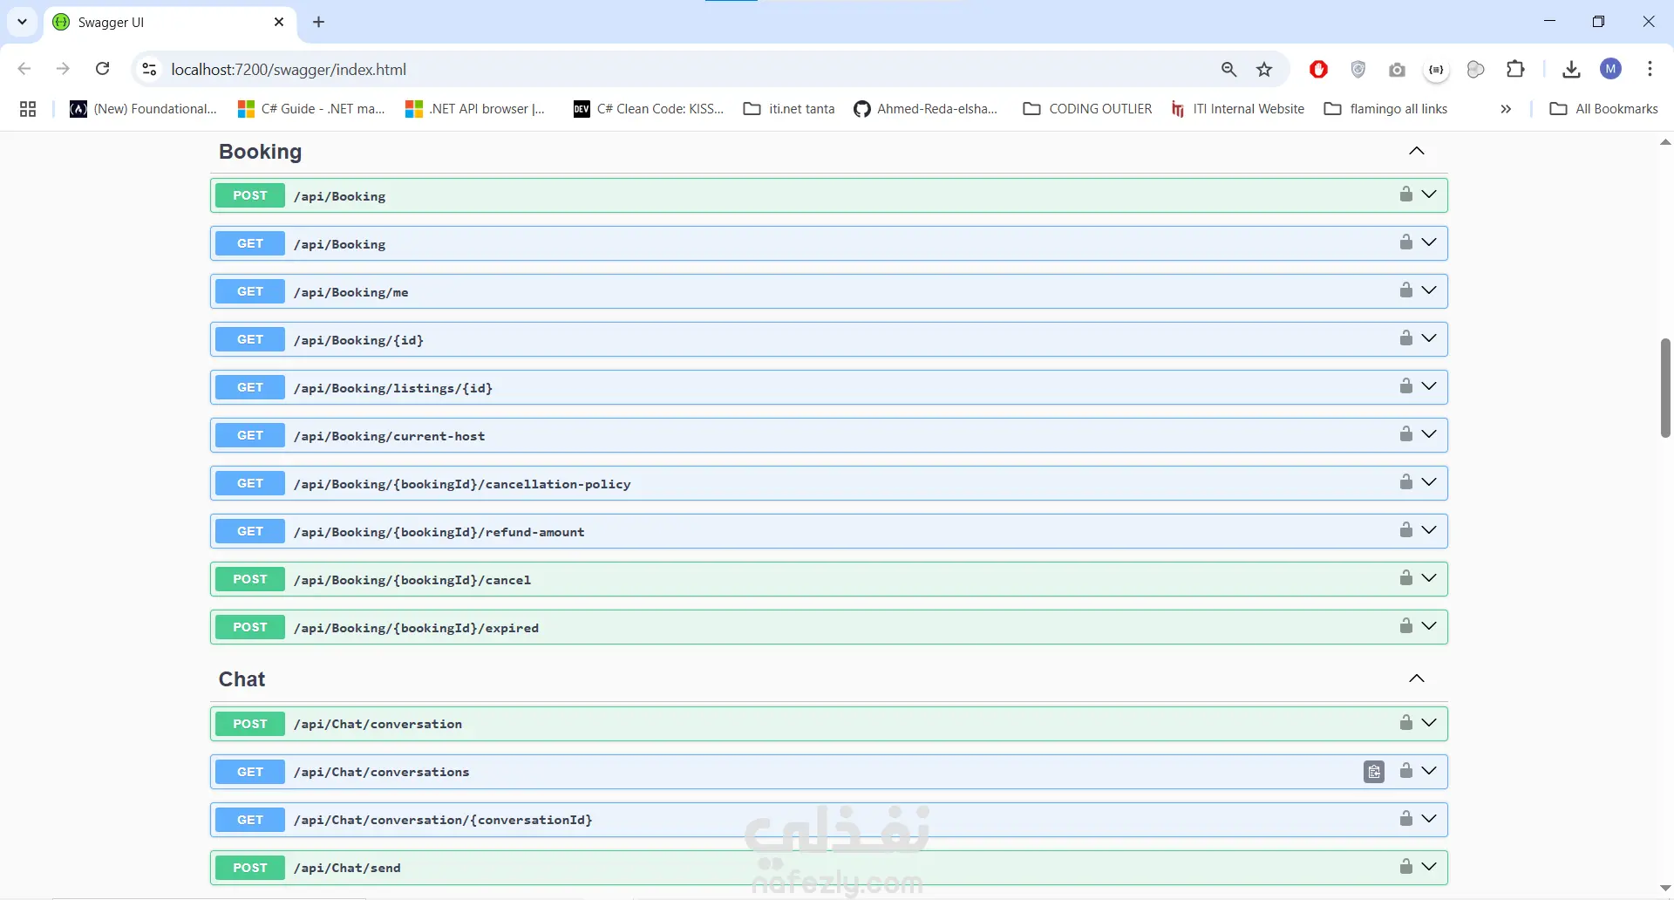Expand the GET /api/Booking/me chevron

[x=1429, y=290]
